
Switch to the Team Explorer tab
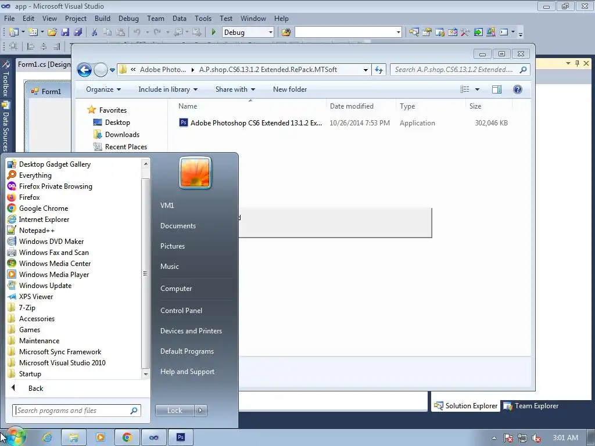click(x=531, y=406)
